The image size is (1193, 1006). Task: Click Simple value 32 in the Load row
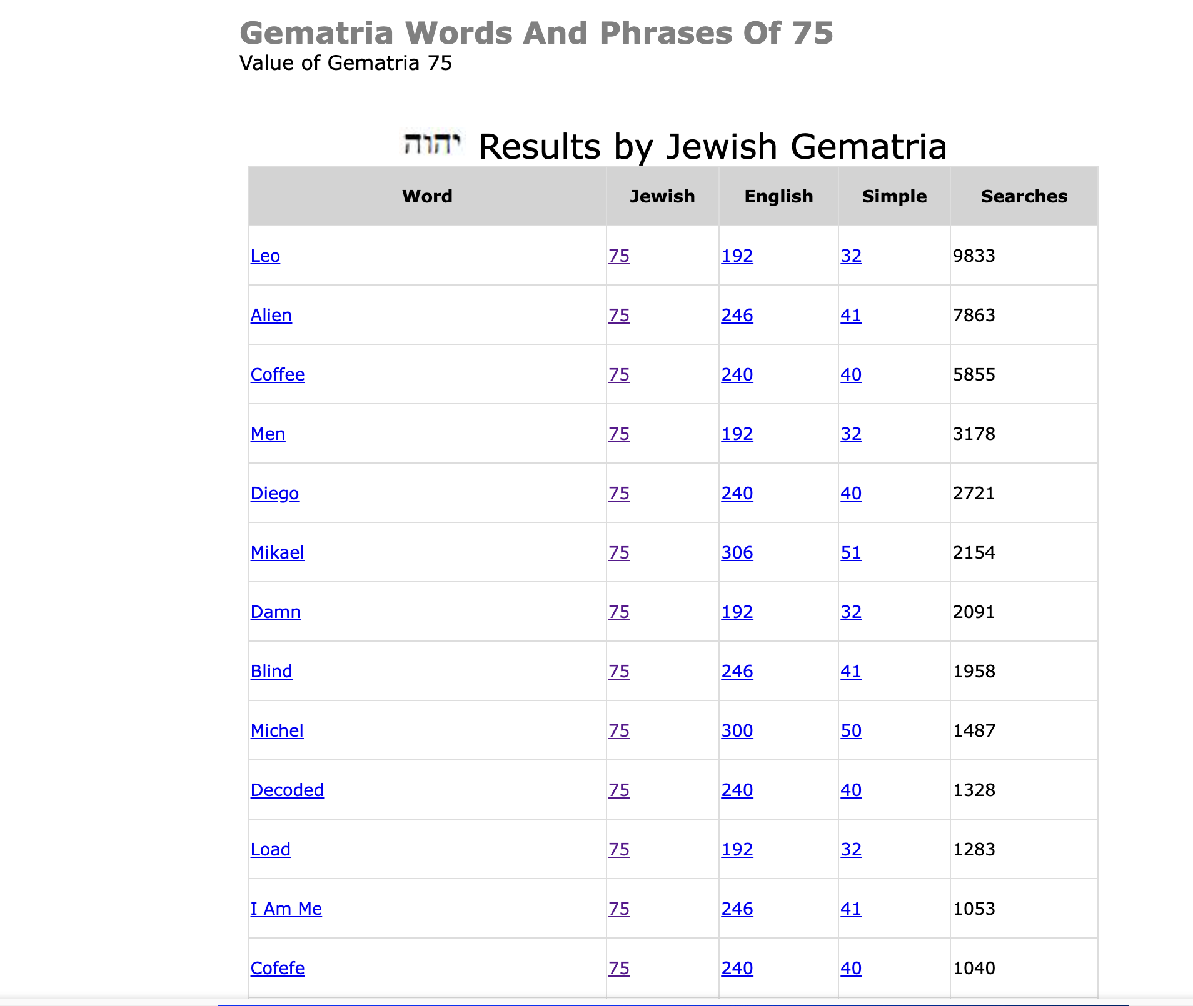[851, 849]
